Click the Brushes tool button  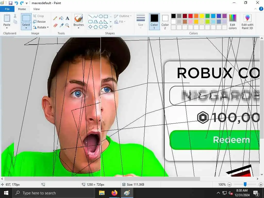pyautogui.click(x=79, y=18)
